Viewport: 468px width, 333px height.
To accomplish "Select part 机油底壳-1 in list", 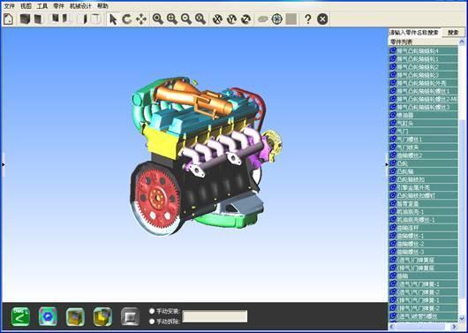I will point(423,212).
